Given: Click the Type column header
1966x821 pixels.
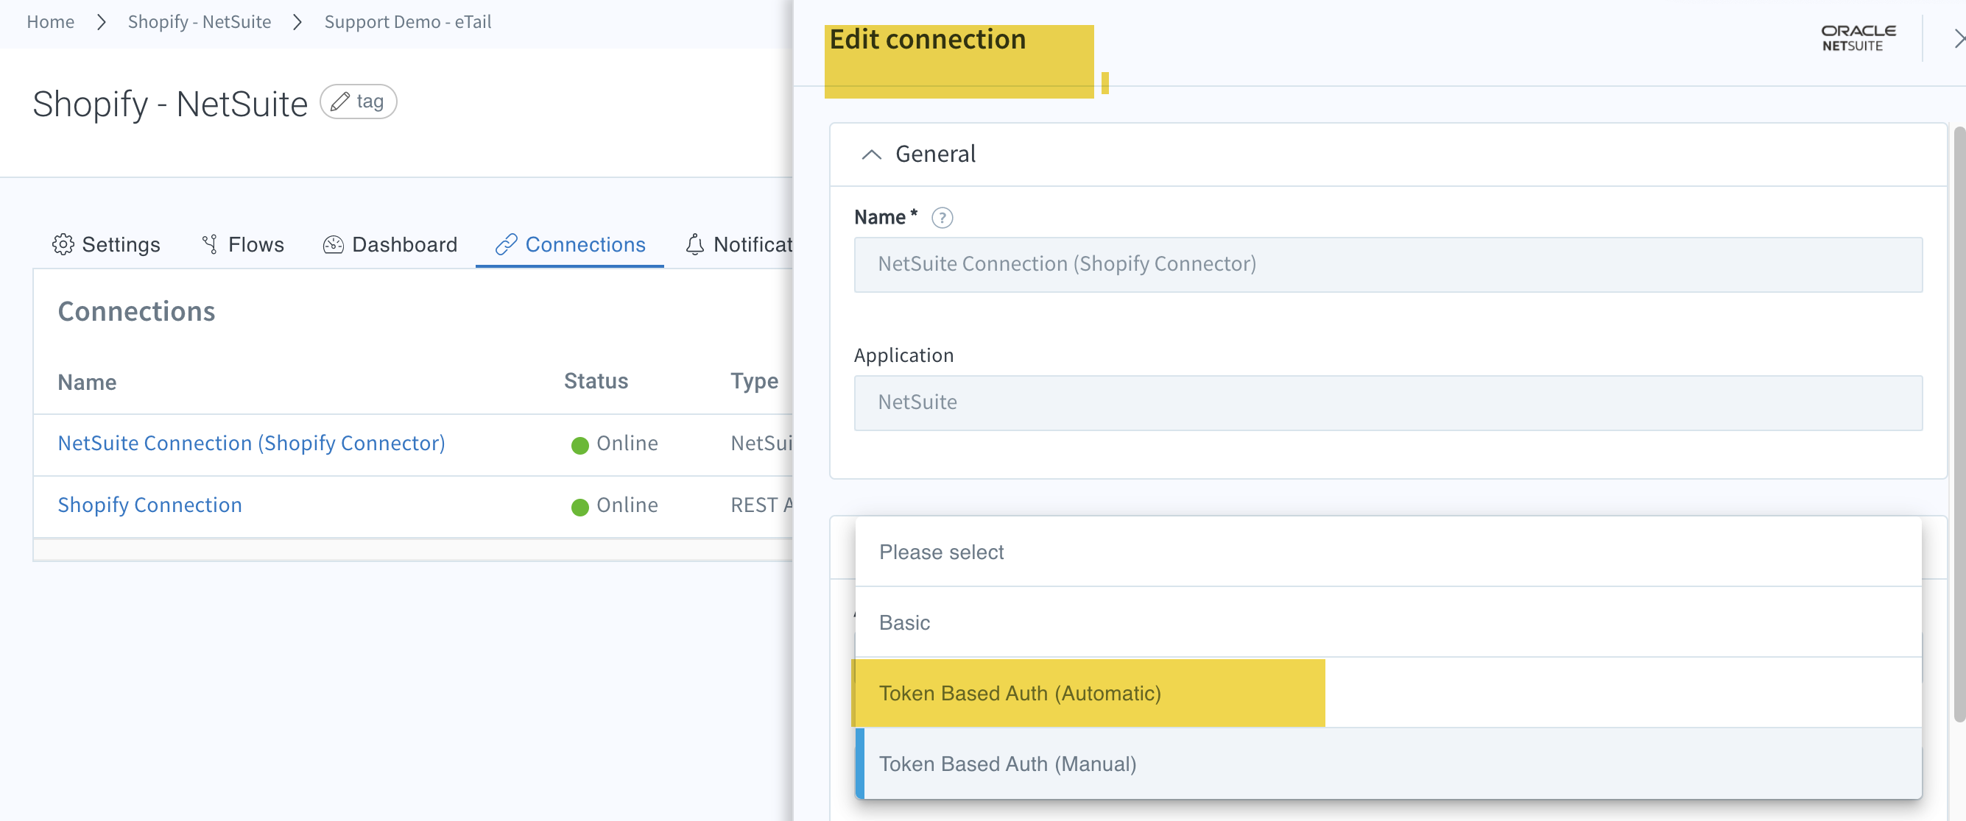Looking at the screenshot, I should 754,381.
